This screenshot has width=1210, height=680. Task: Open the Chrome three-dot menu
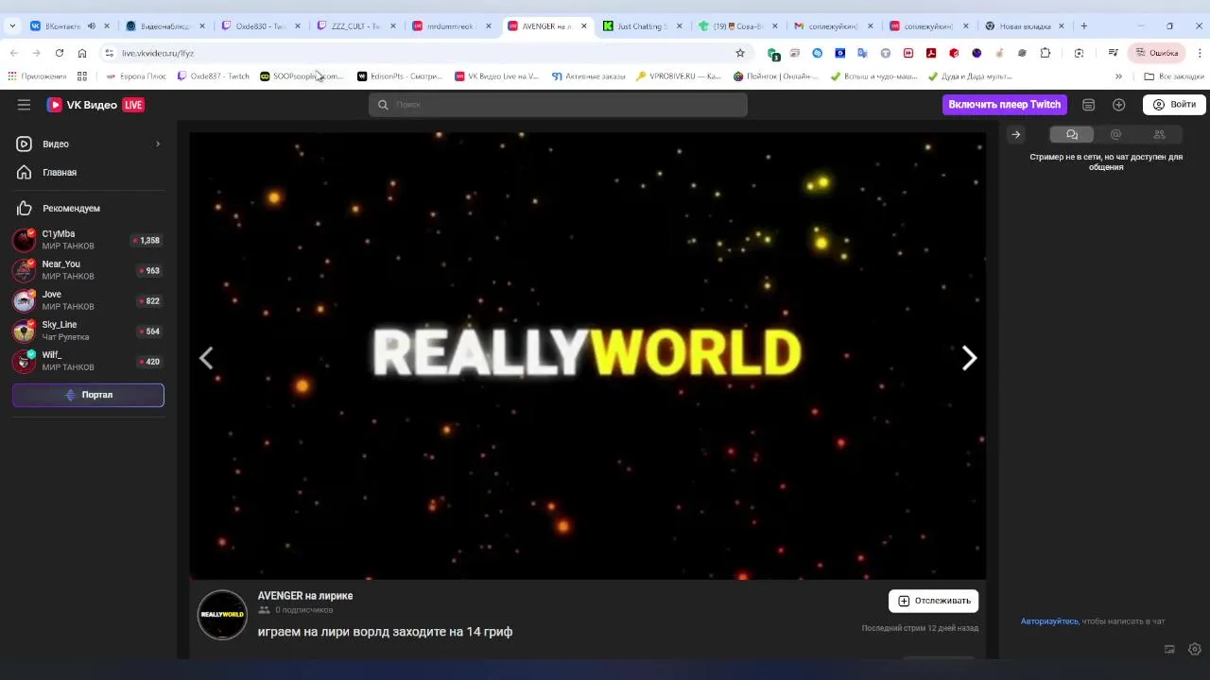coord(1200,53)
